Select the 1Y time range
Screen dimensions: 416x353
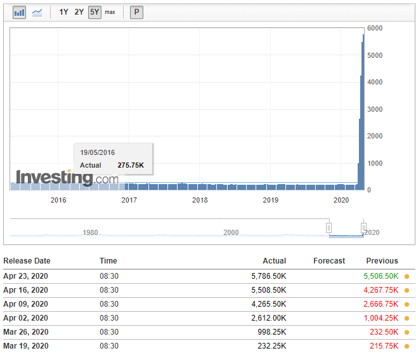pos(63,12)
